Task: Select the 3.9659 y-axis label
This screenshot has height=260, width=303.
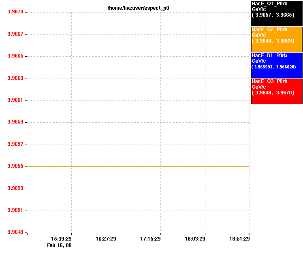Action: pos(15,122)
